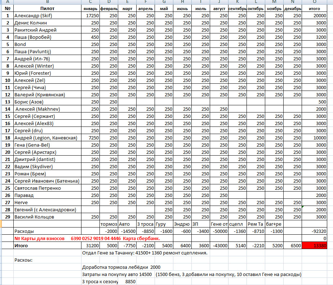This screenshot has width=333, height=285.
Task: Select the февраль header cell
Action: [x=109, y=9]
